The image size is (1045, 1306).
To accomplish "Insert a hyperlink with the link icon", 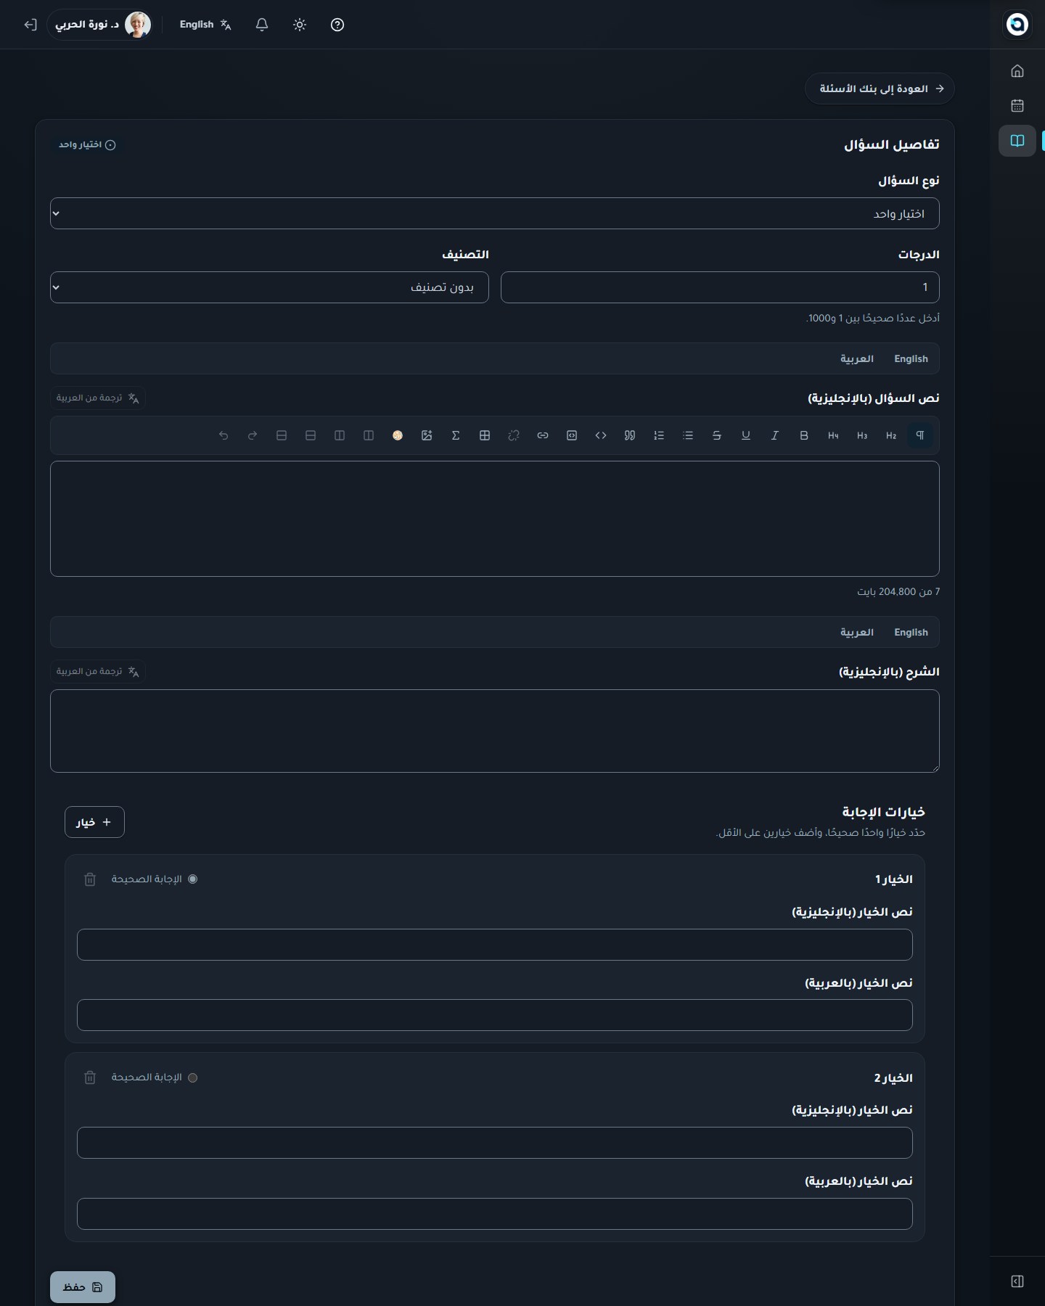I will pos(543,435).
